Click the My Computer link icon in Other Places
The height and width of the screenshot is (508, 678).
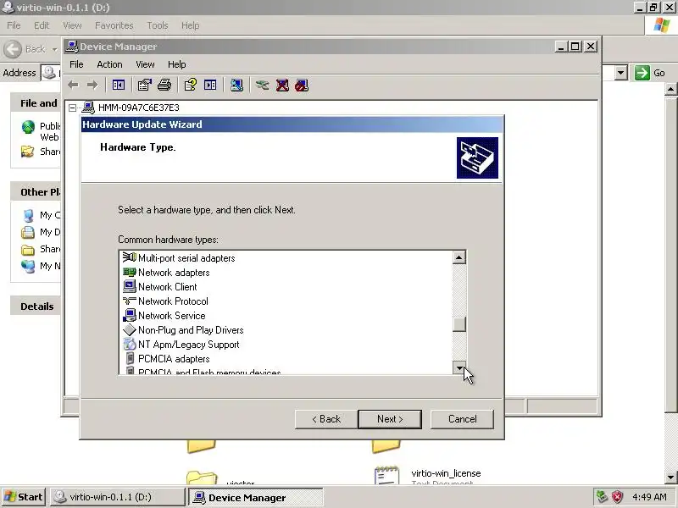(28, 215)
